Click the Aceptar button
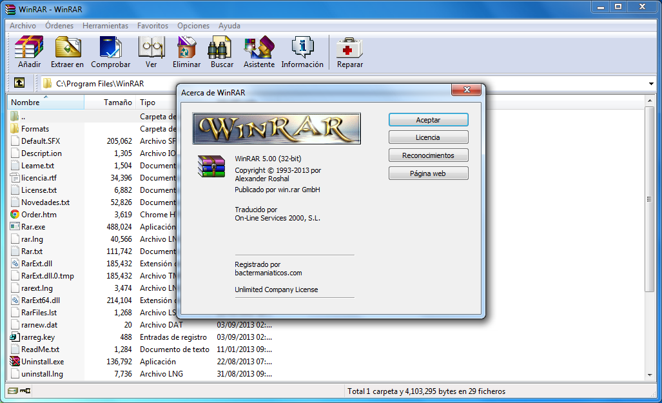The height and width of the screenshot is (403, 662). coord(428,119)
